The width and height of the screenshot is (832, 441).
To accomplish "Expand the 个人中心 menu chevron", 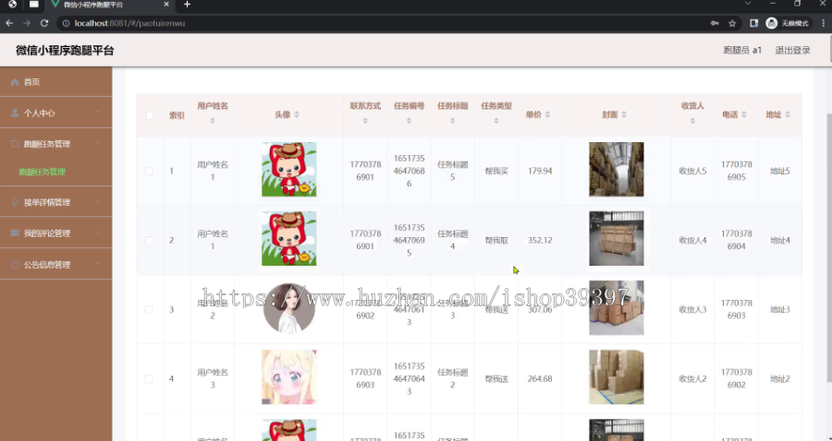I will [x=98, y=113].
